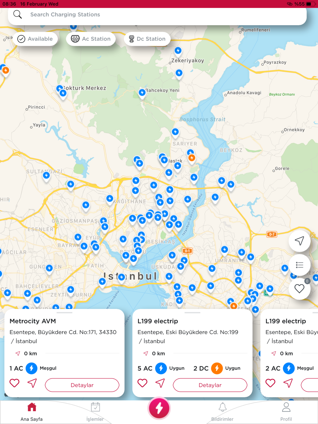Toggle the Ac Station filter
The width and height of the screenshot is (318, 424).
click(91, 39)
